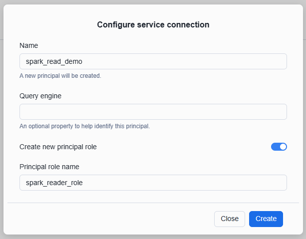Click the Configure service connection heading
This screenshot has width=306, height=239.
coord(153,24)
